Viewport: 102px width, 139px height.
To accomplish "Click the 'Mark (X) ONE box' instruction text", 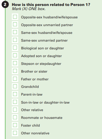I will [x=29, y=9].
